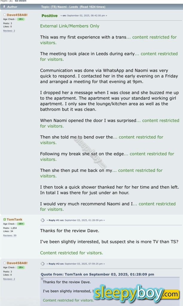Click the green Positive review label

pos(49,16)
